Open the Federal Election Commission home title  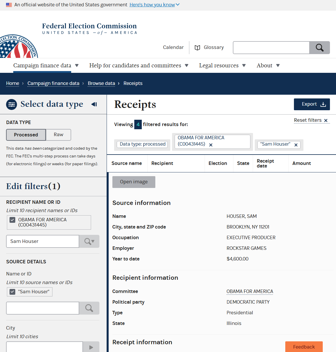coord(89,28)
